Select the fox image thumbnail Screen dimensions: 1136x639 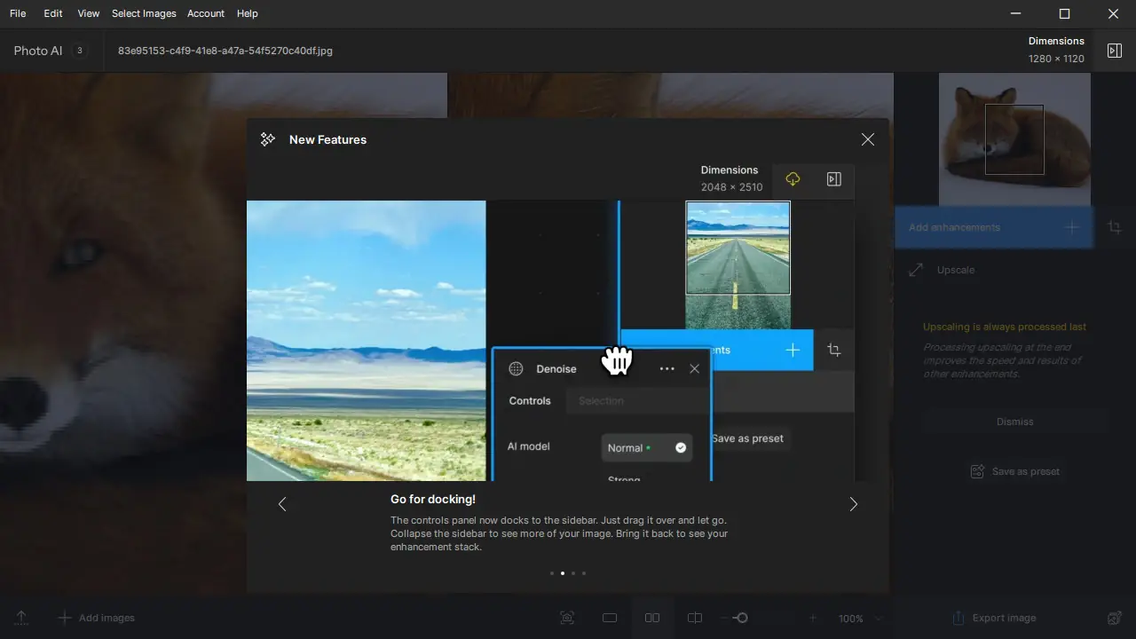pyautogui.click(x=1014, y=139)
